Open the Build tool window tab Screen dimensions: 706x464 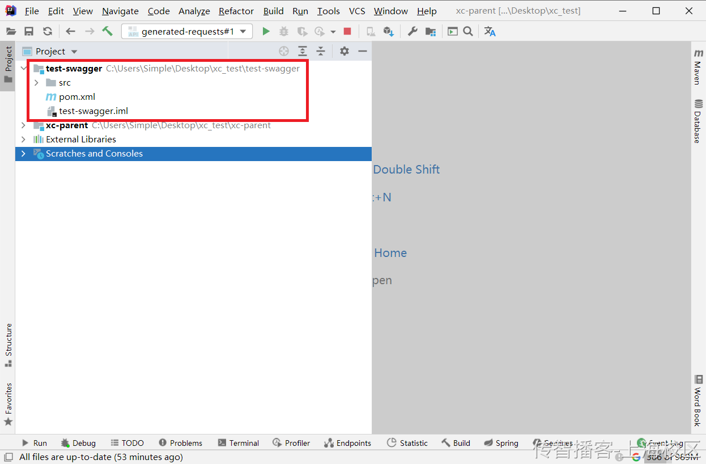pyautogui.click(x=456, y=443)
